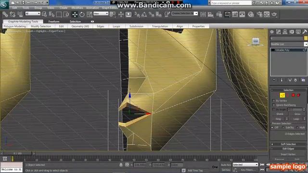Click the Use Pivot Point Center icon
Viewport: 308px width, 173px height.
click(x=113, y=14)
